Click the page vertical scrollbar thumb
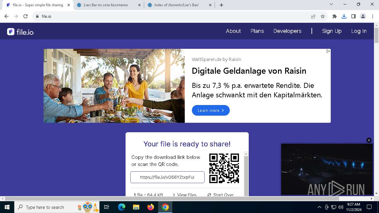The height and width of the screenshot is (213, 379). (x=376, y=35)
